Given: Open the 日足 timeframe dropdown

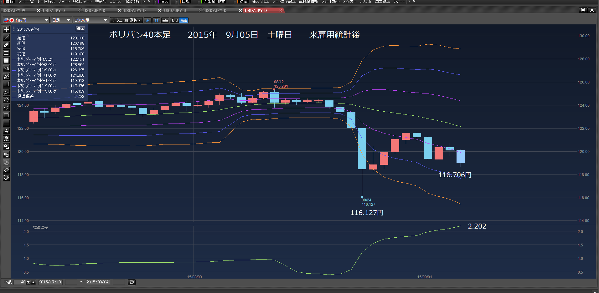Looking at the screenshot, I should pos(61,20).
